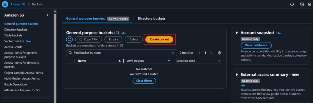
Task: Click the clock icon in top bar
Action: point(310,4)
